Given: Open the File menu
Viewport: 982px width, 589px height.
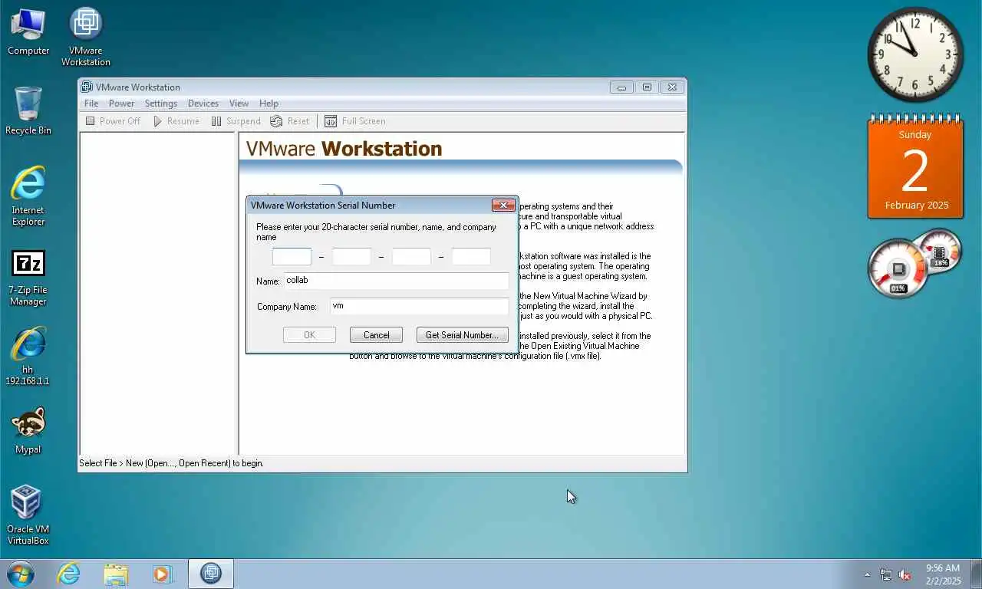Looking at the screenshot, I should coord(91,104).
